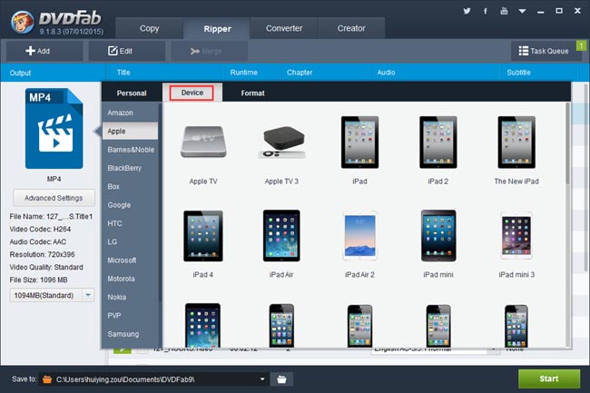The image size is (590, 393).
Task: Select the iPad Air 2 device icon
Action: coord(359,236)
